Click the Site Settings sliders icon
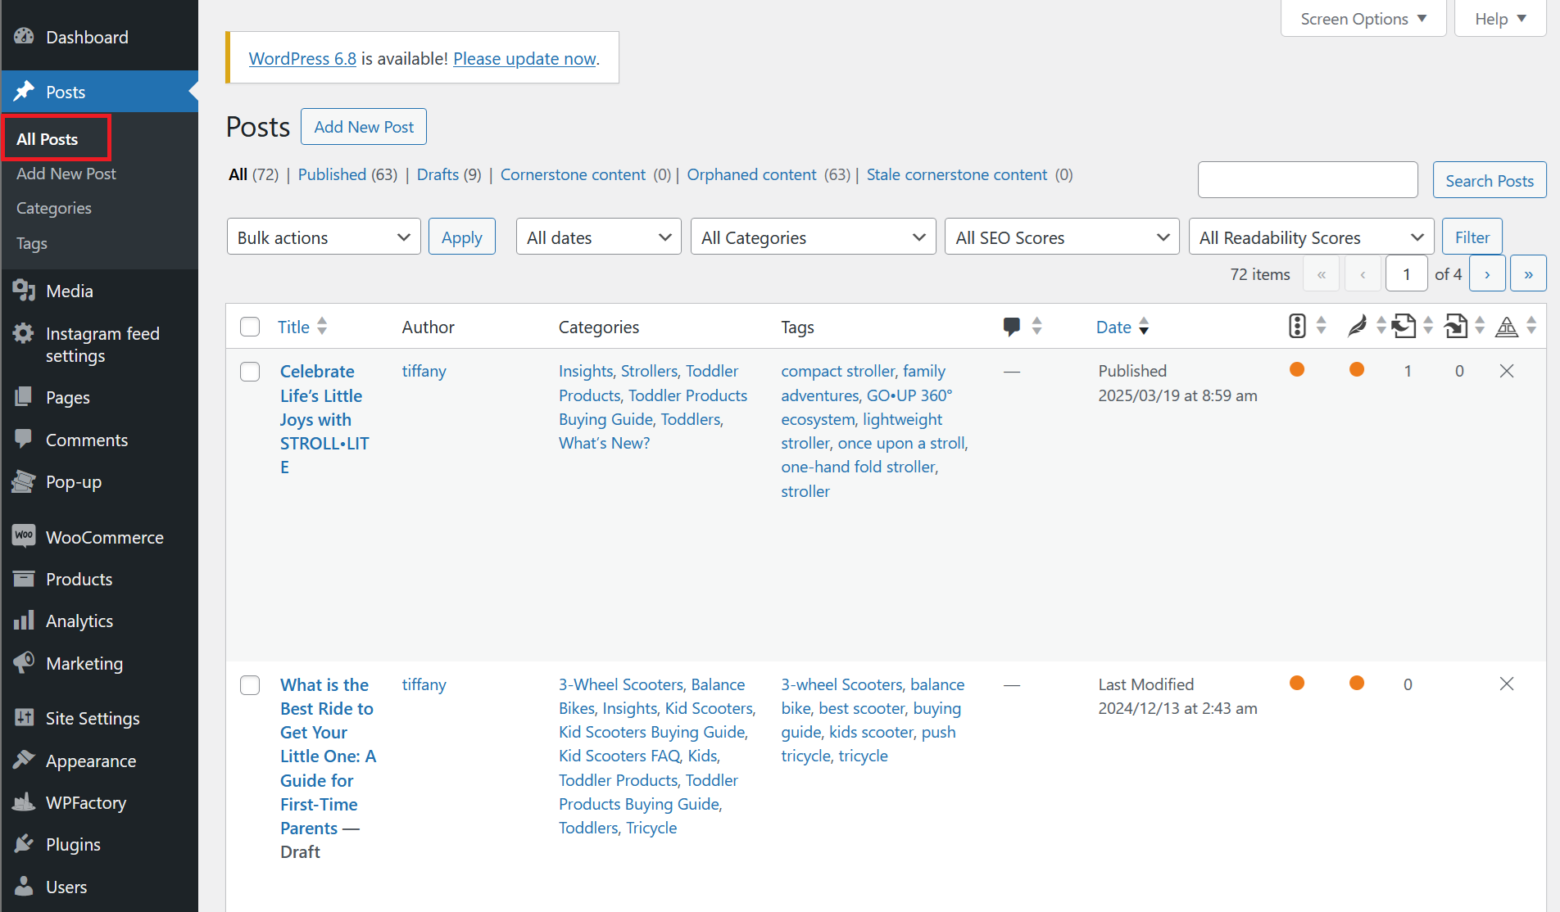Screen dimensions: 1560x912 [24, 718]
